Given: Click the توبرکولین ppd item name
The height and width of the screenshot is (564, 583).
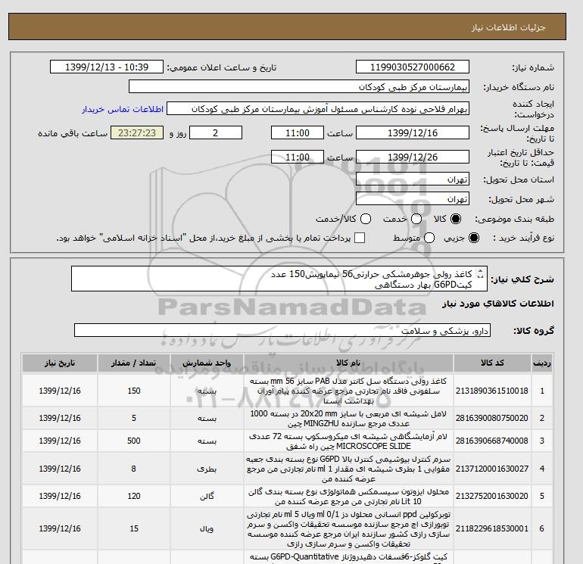Looking at the screenshot, I should click(x=348, y=528).
